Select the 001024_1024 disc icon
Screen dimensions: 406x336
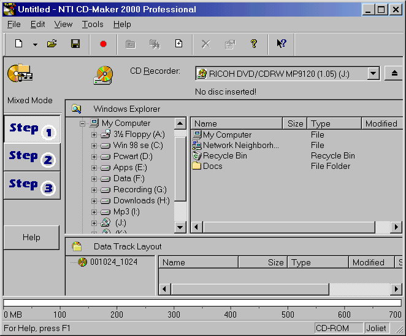(83, 262)
